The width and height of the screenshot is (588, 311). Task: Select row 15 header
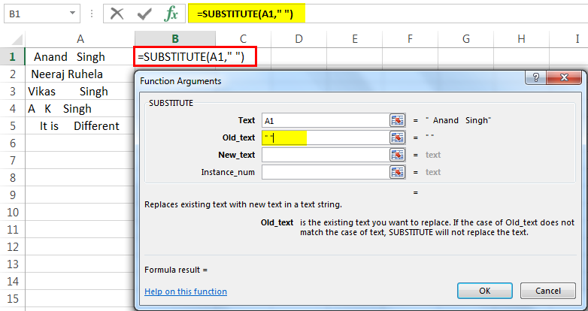(12, 299)
